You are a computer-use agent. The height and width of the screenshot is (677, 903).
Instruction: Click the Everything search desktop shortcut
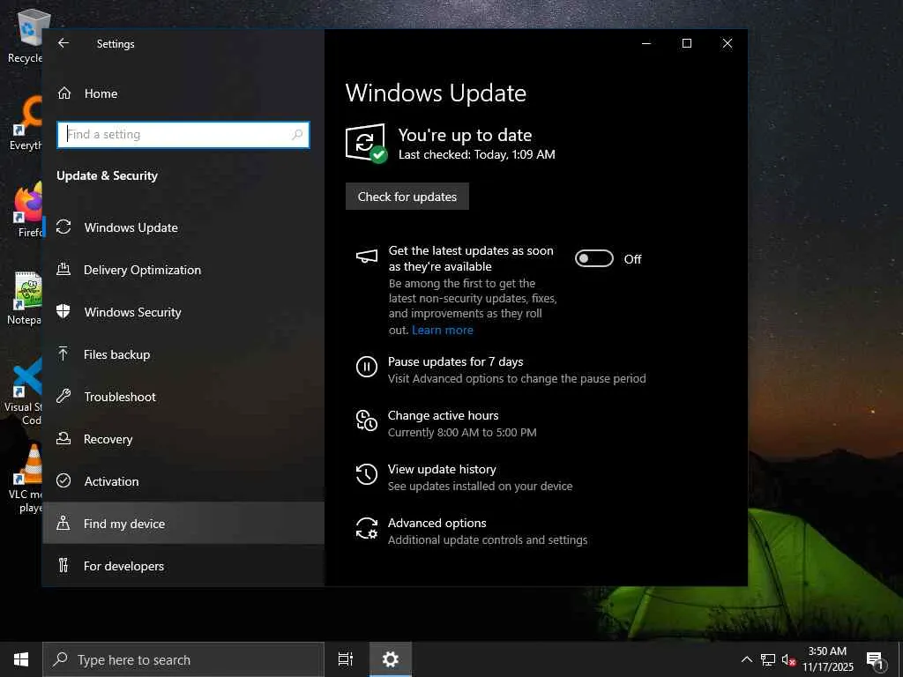click(26, 123)
